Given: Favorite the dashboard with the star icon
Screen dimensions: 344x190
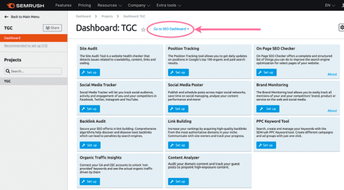Looking at the screenshot, I should (143, 30).
